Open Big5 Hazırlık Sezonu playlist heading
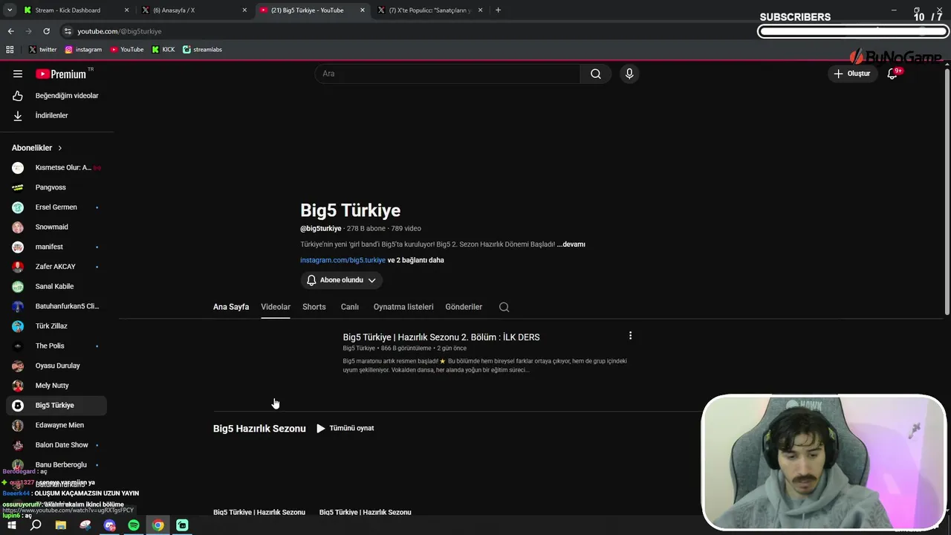Screen dimensions: 951x535 pos(259,429)
